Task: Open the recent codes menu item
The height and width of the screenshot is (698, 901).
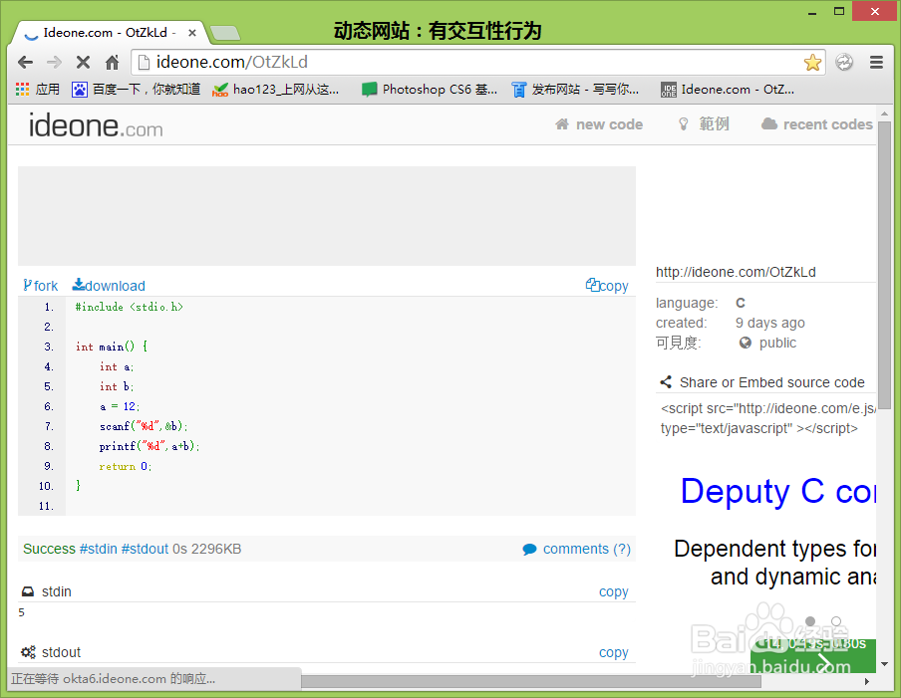Action: 816,124
